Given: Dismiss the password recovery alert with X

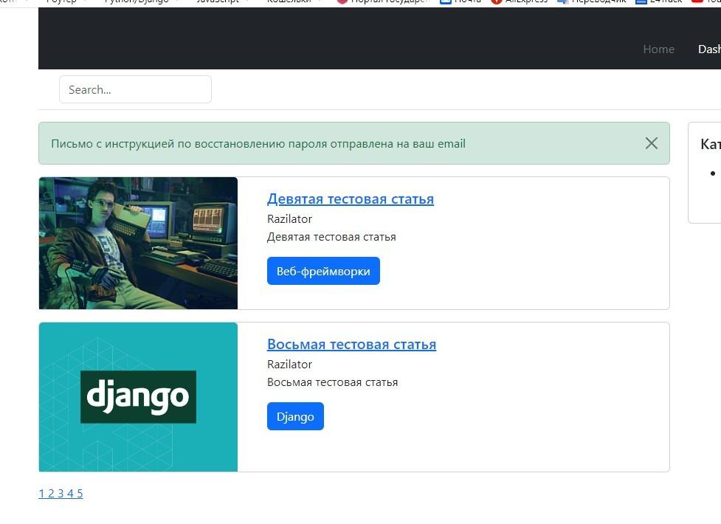Looking at the screenshot, I should point(651,143).
